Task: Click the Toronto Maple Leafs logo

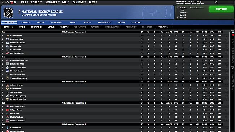Action: coord(8,67)
